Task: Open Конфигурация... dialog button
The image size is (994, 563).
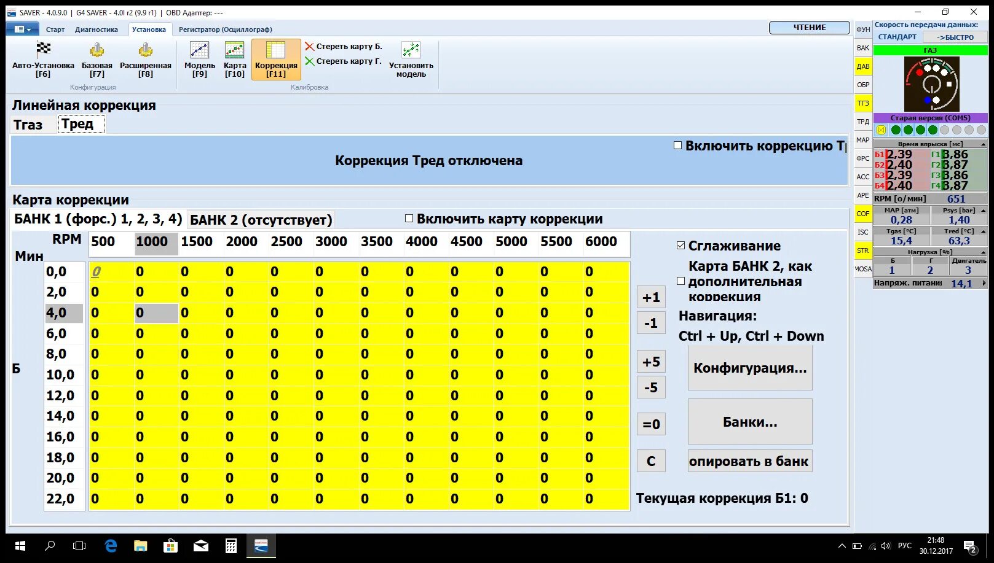Action: (x=750, y=368)
